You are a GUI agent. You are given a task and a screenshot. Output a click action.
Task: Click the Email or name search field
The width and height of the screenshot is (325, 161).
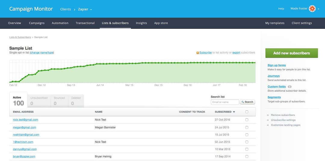[225, 102]
